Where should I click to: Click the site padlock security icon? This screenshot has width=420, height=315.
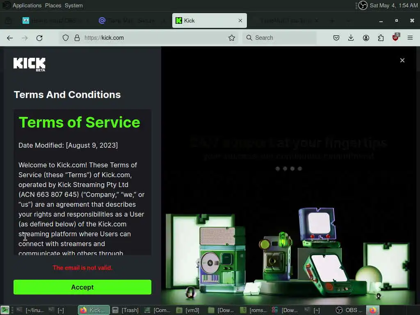coord(77,38)
